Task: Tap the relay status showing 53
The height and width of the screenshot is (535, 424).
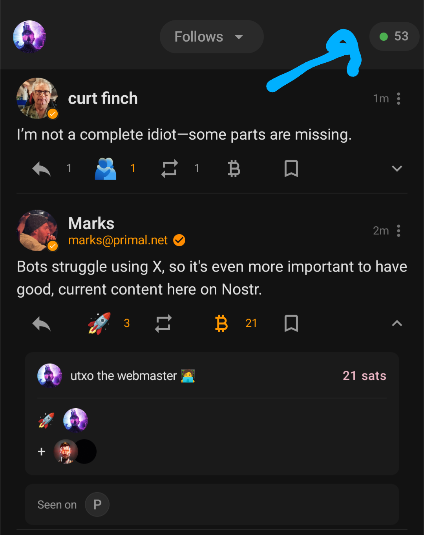Action: click(394, 36)
